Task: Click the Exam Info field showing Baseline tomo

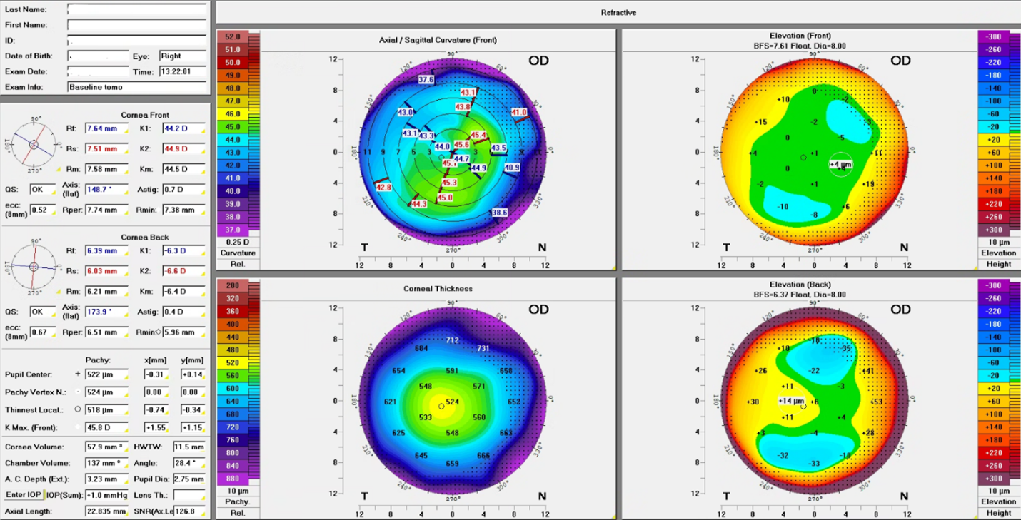Action: [x=137, y=87]
